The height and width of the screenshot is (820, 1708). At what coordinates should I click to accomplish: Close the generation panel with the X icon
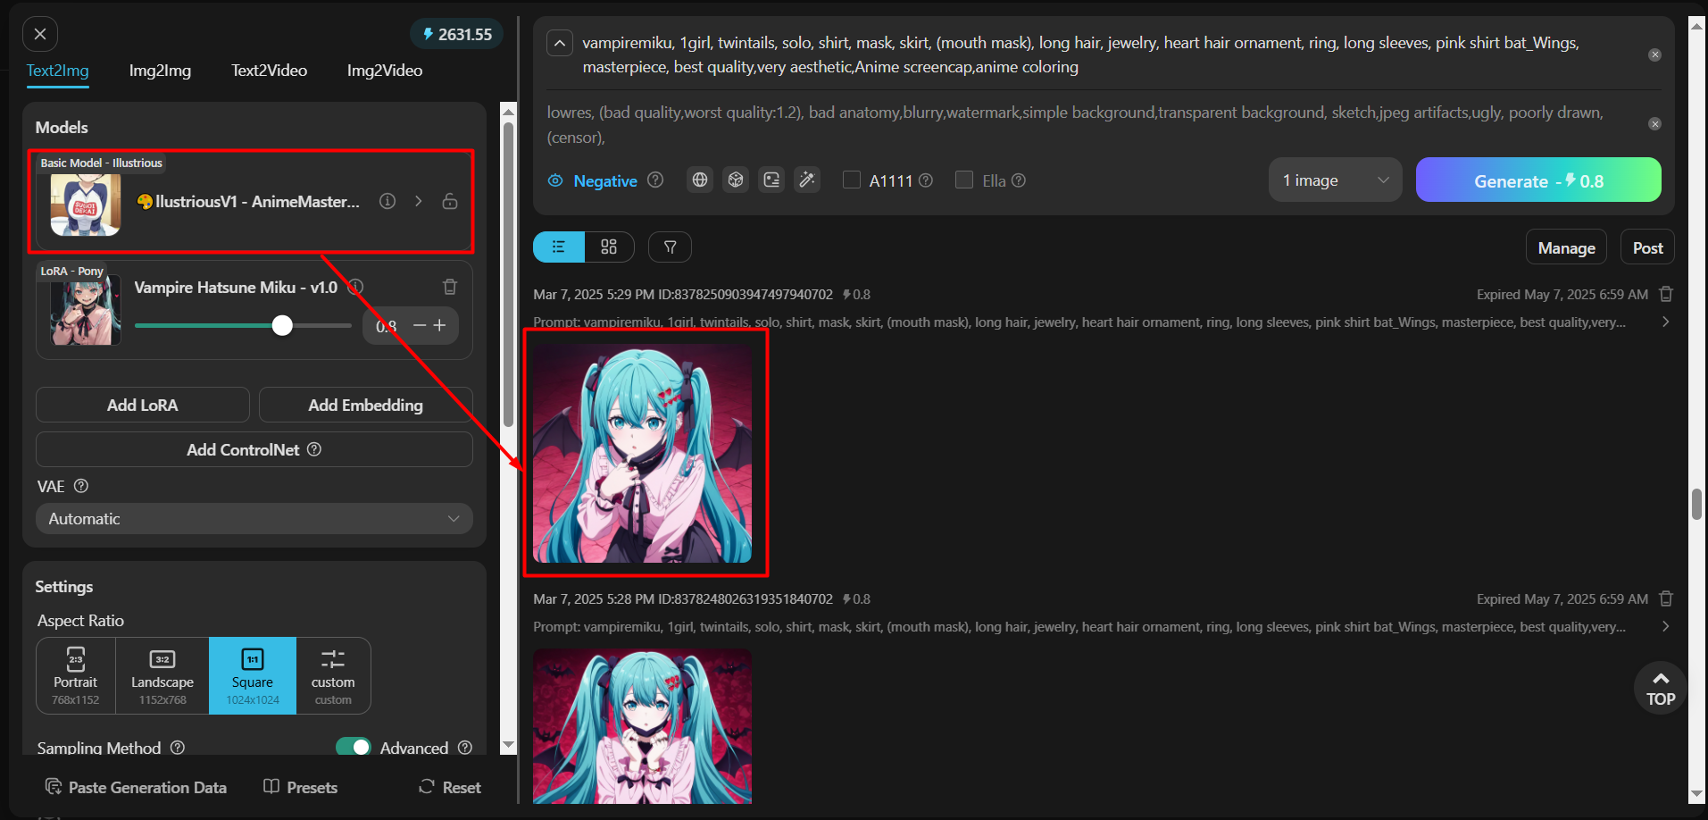40,34
